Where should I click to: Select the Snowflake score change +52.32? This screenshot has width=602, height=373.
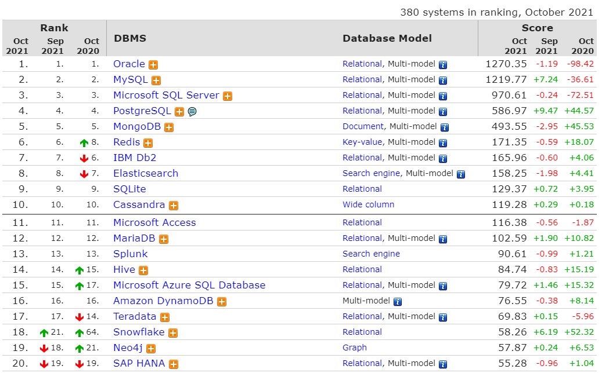pyautogui.click(x=579, y=332)
